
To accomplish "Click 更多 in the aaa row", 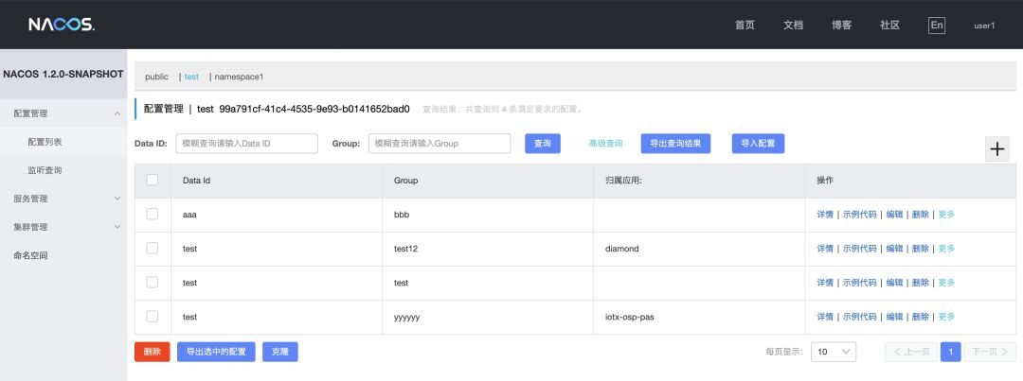I will (946, 215).
